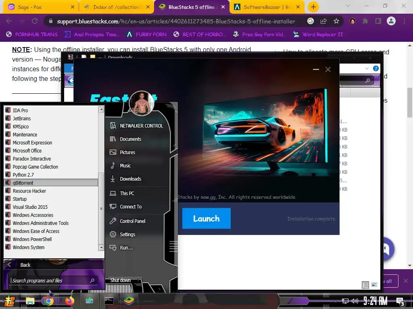
Task: Open Google Chrome from the taskbar
Action: [x=49, y=301]
